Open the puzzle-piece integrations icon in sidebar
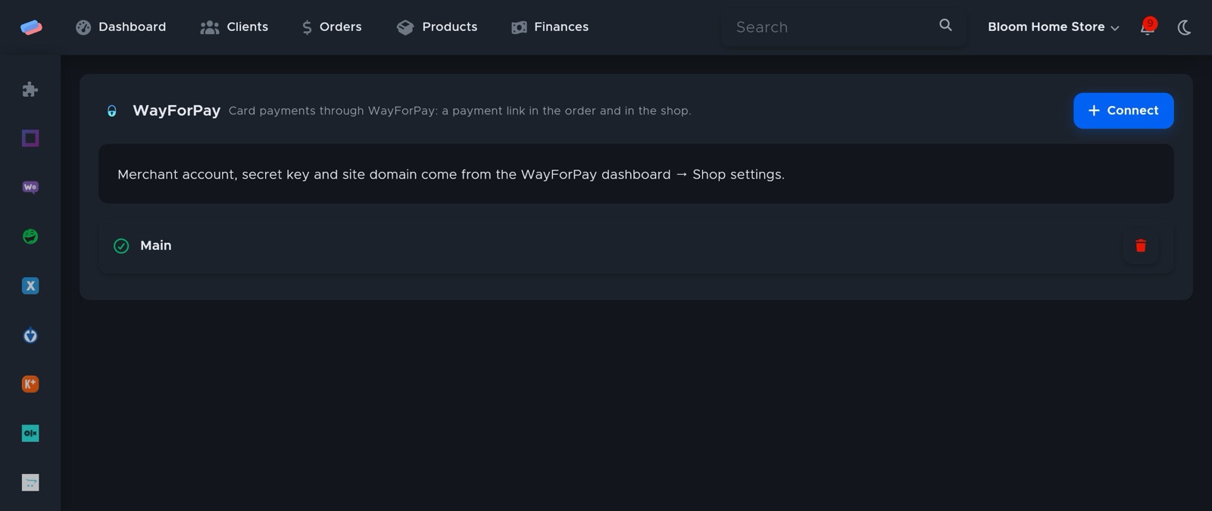This screenshot has width=1212, height=511. pyautogui.click(x=30, y=89)
